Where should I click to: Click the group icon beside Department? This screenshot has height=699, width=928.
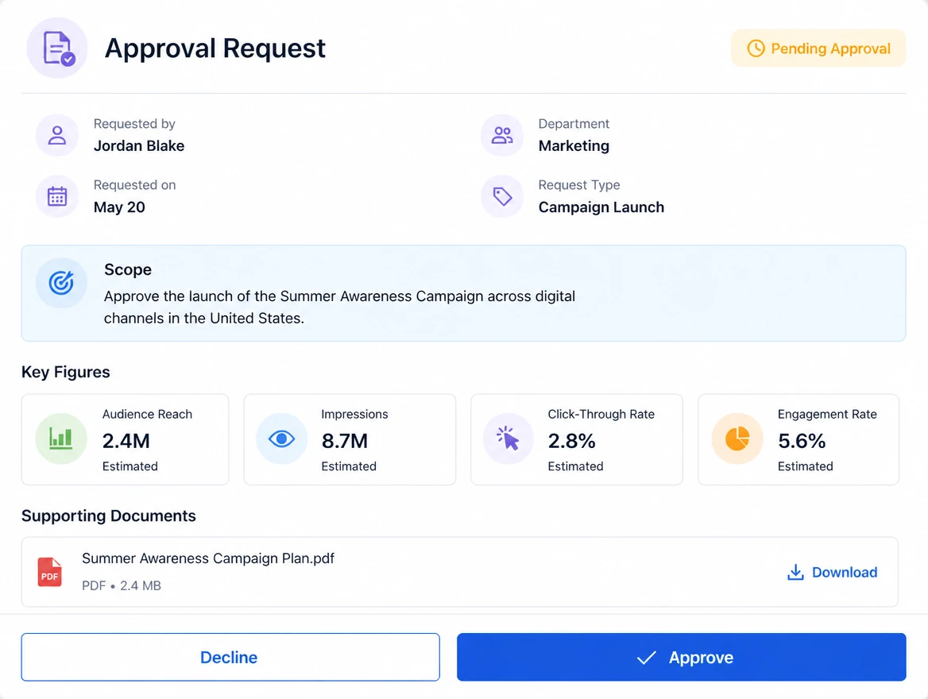click(x=502, y=136)
